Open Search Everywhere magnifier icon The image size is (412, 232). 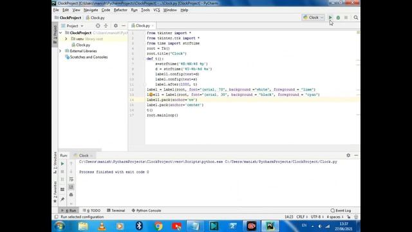356,17
